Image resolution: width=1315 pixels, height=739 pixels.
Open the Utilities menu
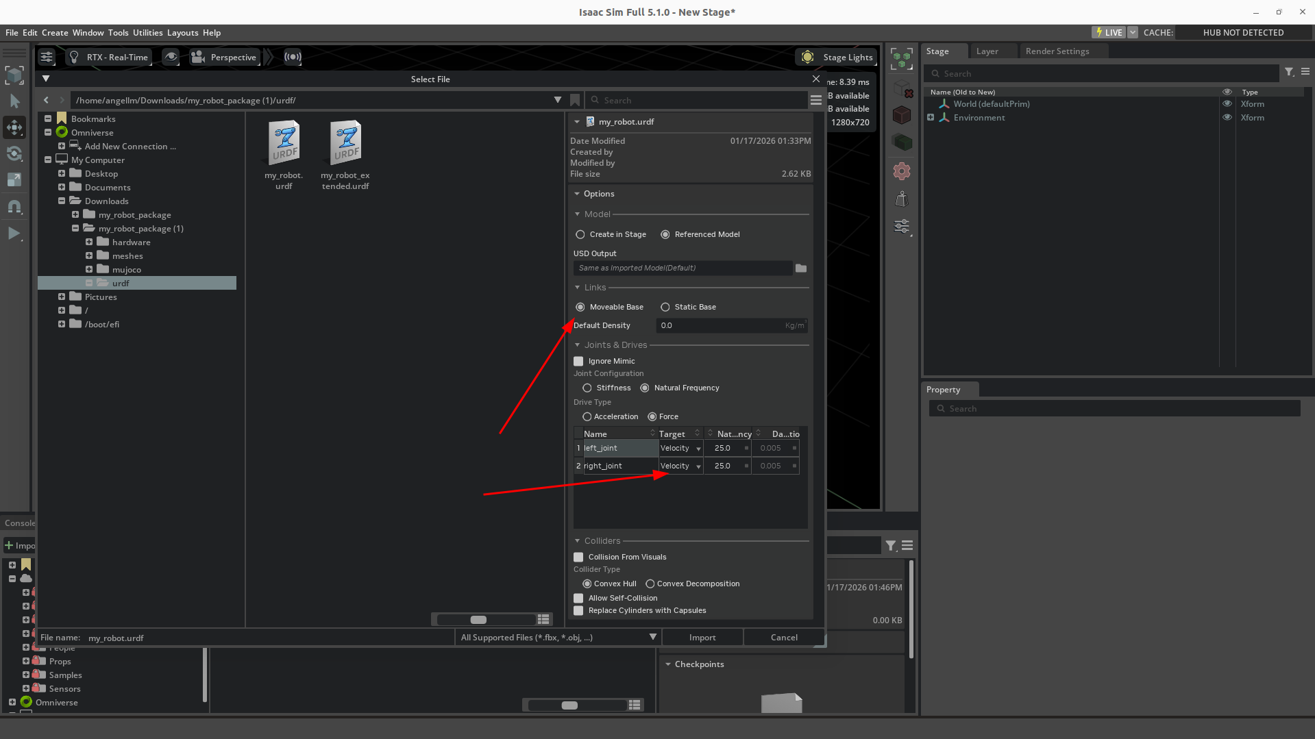click(x=147, y=32)
